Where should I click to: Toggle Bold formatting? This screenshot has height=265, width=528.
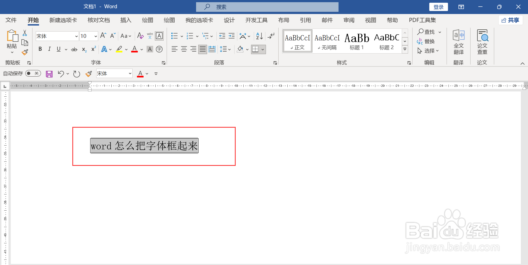40,49
